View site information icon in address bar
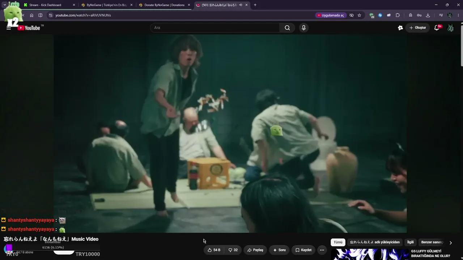 [x=51, y=15]
